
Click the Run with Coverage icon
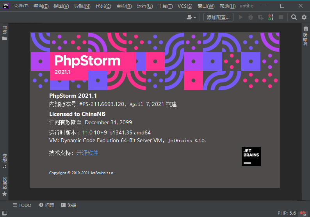pos(261,18)
